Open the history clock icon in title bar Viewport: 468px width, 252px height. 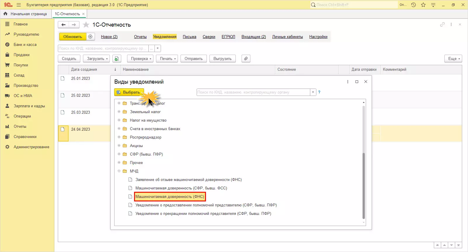coord(413,5)
